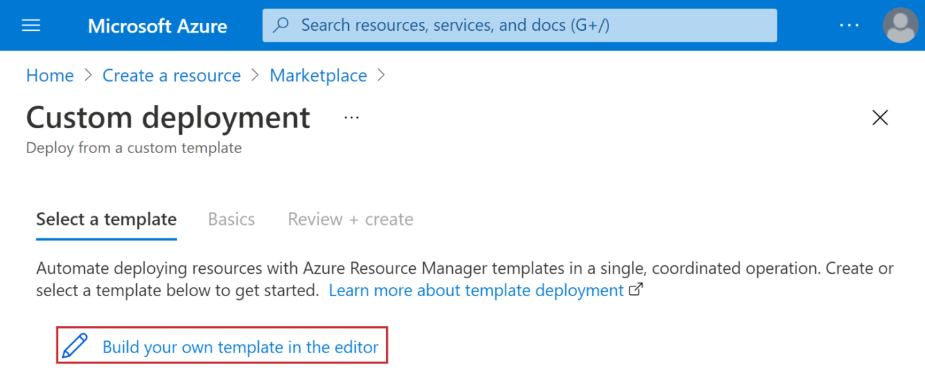Image resolution: width=925 pixels, height=373 pixels.
Task: Open Create a resource breadcrumb link
Action: (x=171, y=75)
